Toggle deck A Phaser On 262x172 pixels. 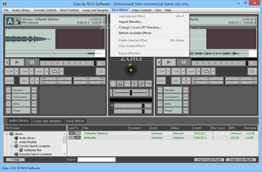tap(34, 111)
